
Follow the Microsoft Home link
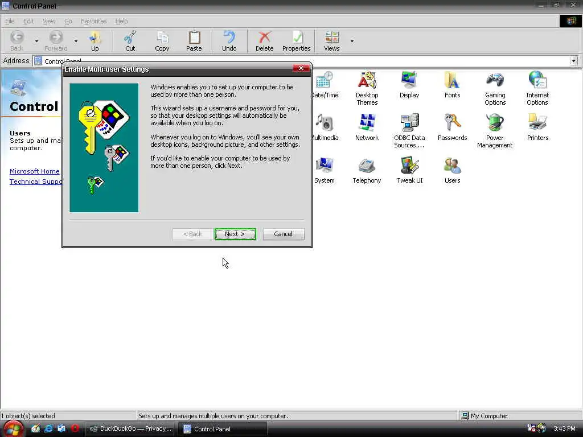[x=35, y=171]
